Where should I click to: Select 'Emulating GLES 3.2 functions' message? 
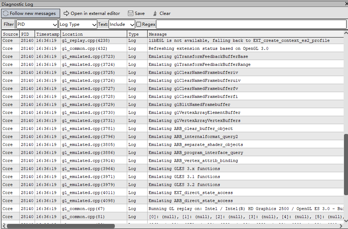coord(184,185)
